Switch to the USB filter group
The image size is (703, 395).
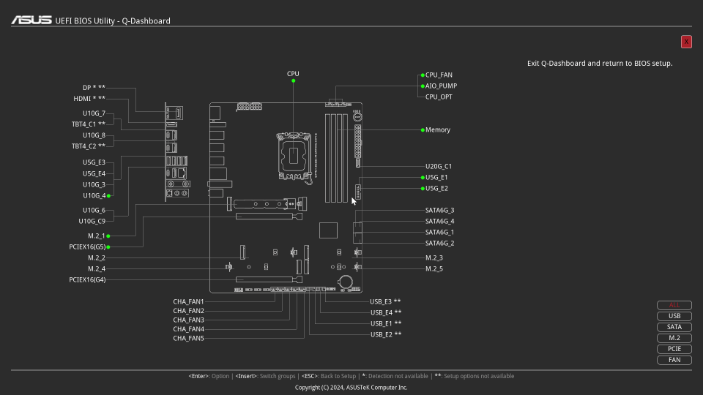[x=674, y=316]
